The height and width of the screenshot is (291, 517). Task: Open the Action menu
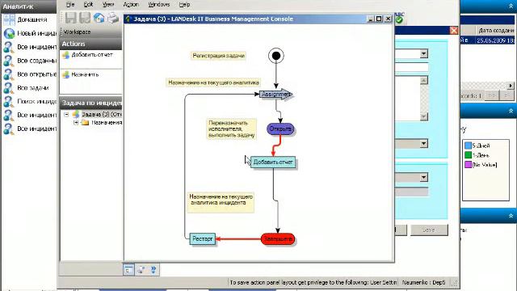click(131, 5)
